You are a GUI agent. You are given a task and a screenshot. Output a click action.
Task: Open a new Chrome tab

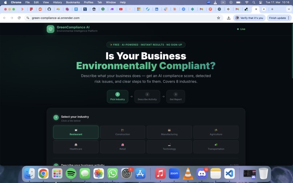272,9
